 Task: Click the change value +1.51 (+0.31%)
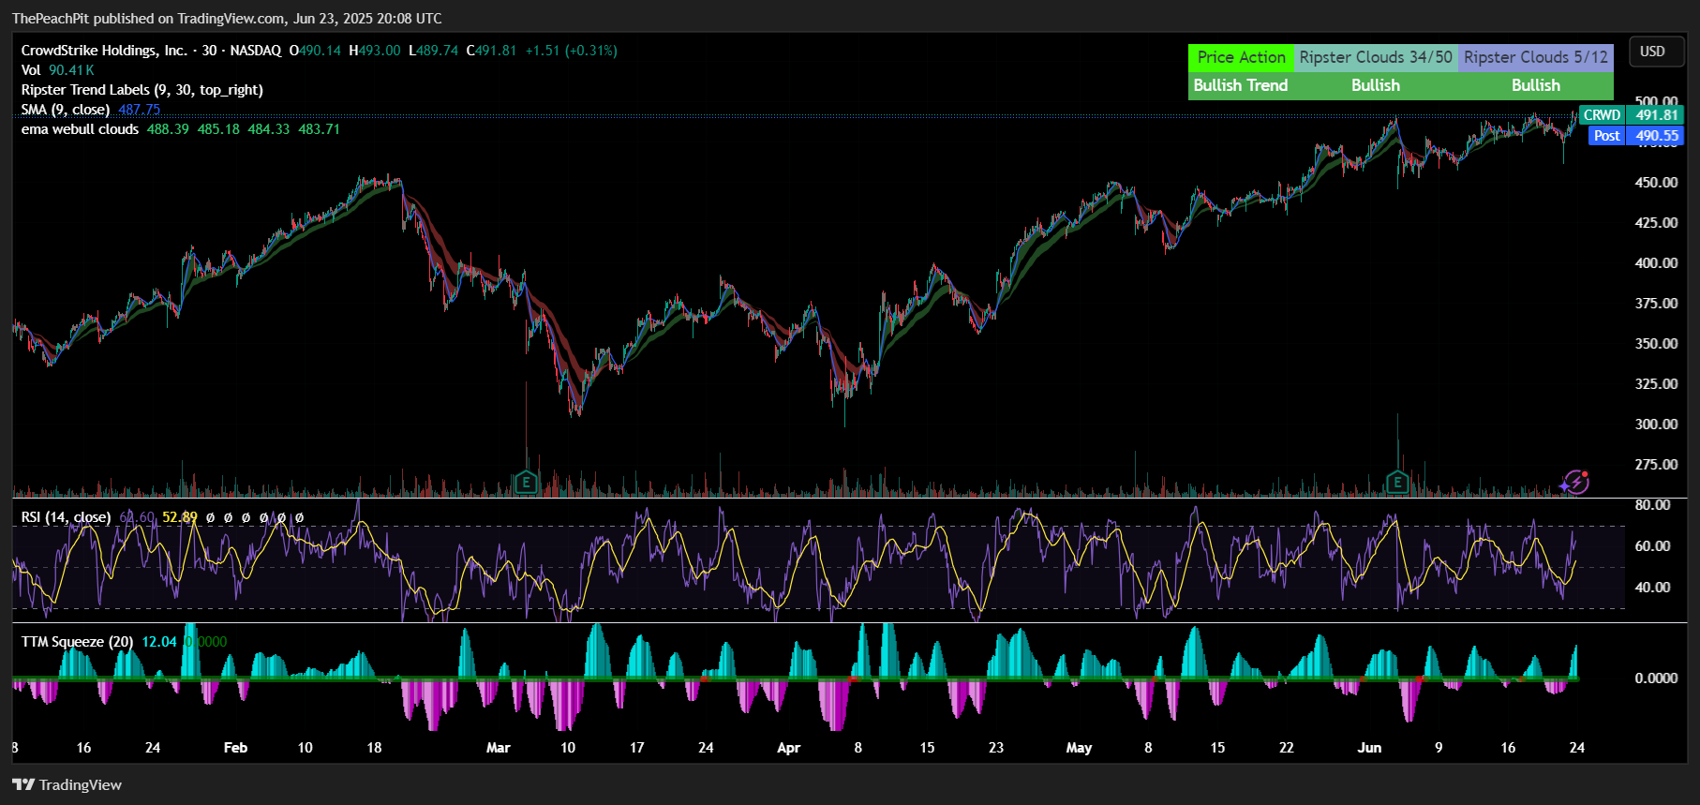[x=571, y=51]
